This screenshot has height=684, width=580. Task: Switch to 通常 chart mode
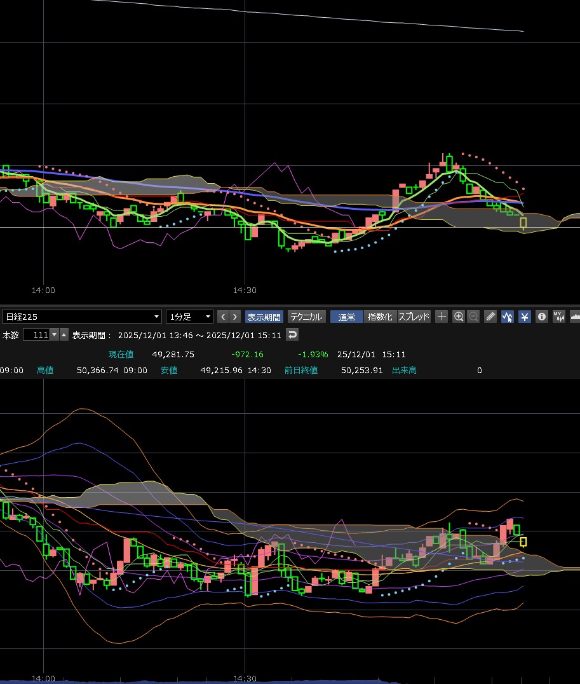point(347,317)
